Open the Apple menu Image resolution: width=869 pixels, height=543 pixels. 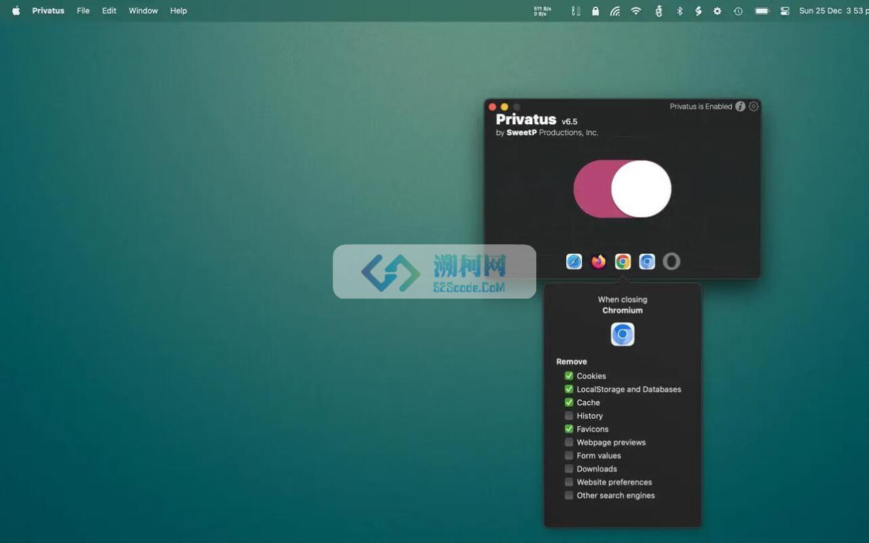point(16,11)
